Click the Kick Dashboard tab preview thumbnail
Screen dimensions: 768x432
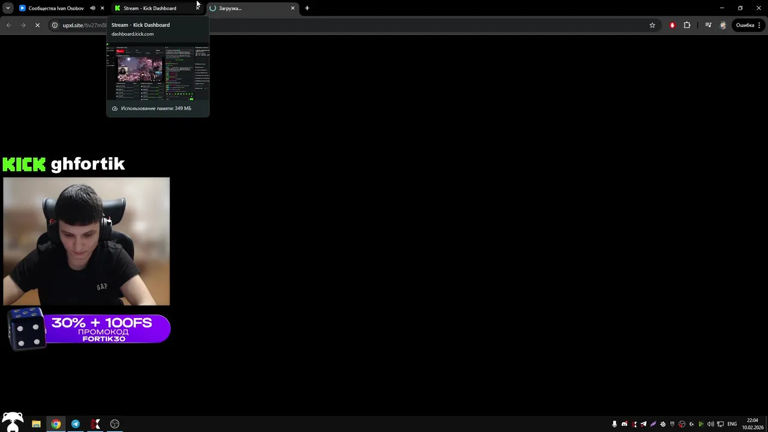pyautogui.click(x=158, y=73)
